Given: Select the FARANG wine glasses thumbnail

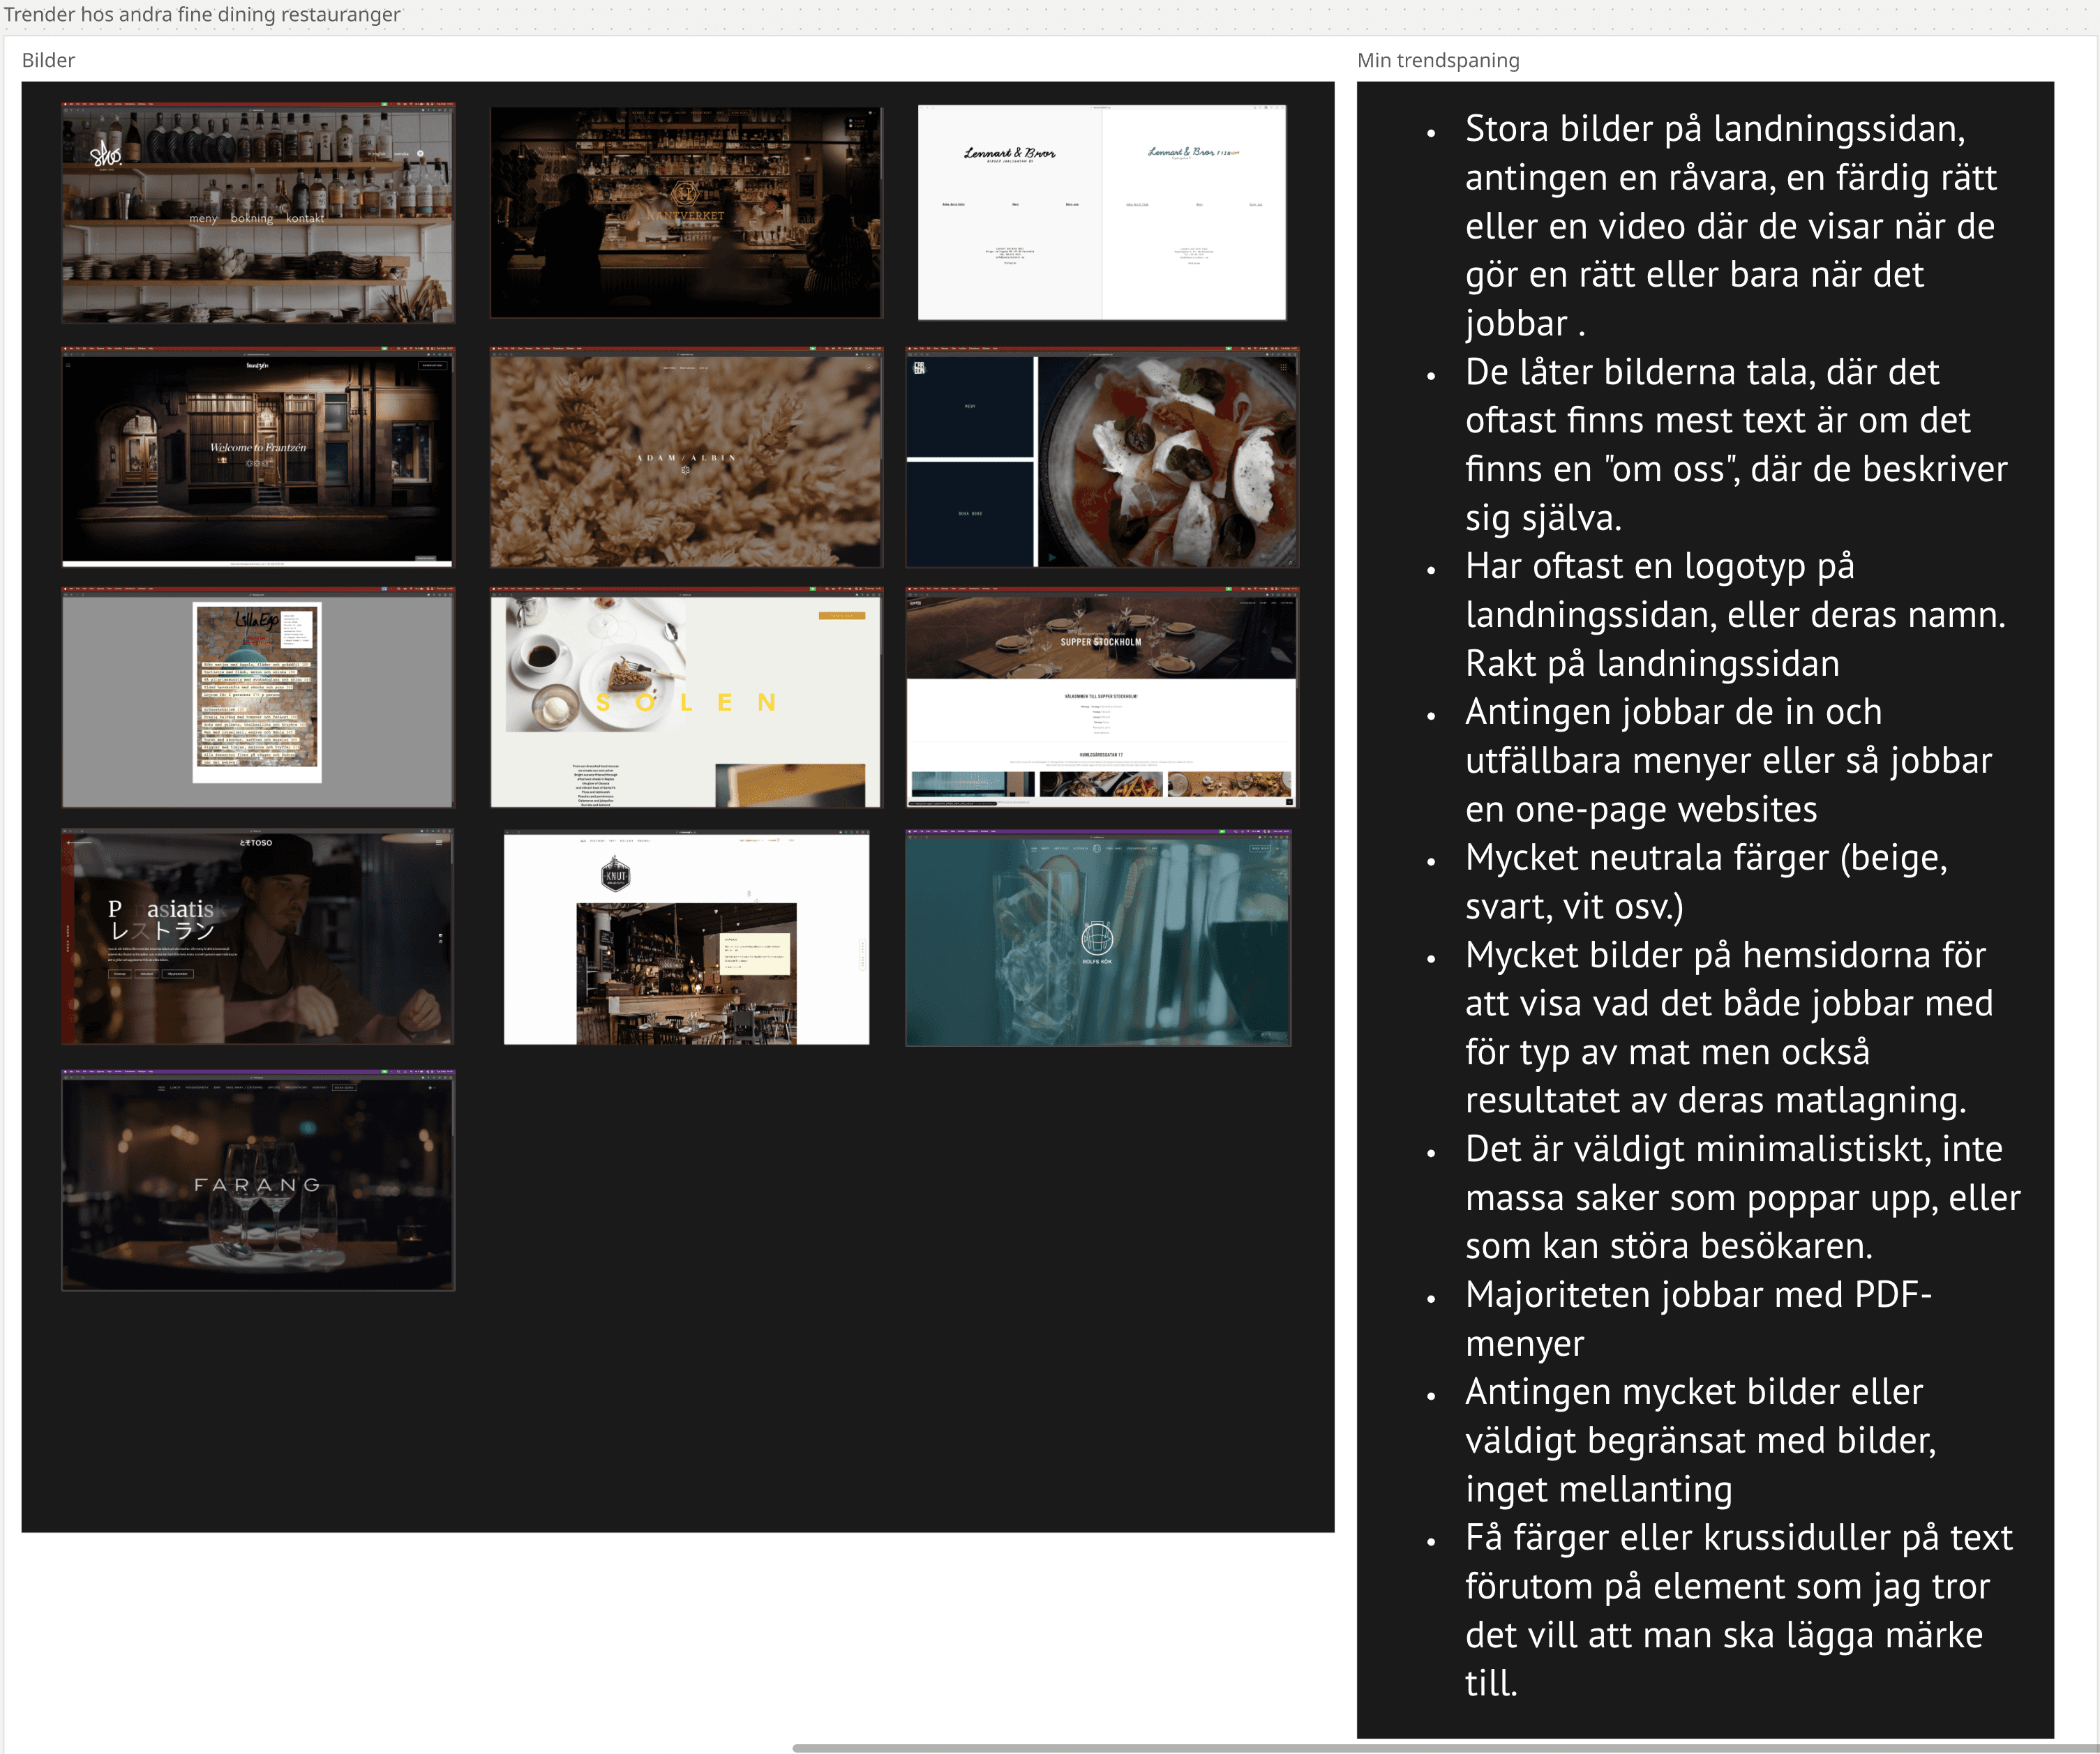Looking at the screenshot, I should [x=258, y=1181].
